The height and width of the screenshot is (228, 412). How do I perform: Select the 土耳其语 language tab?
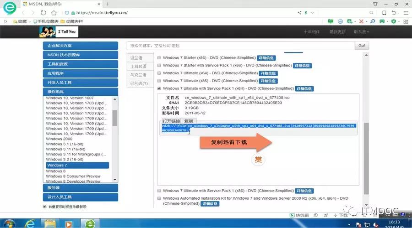[x=140, y=67]
